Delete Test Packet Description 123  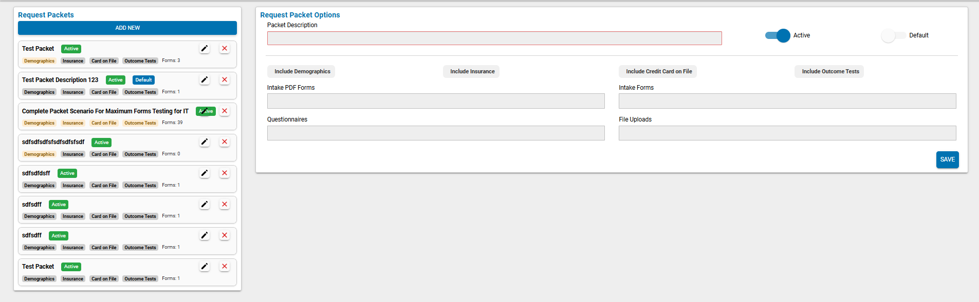pyautogui.click(x=225, y=80)
